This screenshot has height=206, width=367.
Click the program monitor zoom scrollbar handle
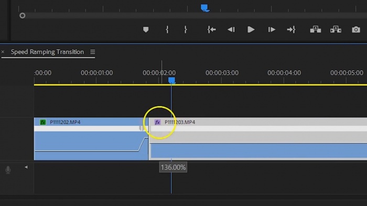22,16
